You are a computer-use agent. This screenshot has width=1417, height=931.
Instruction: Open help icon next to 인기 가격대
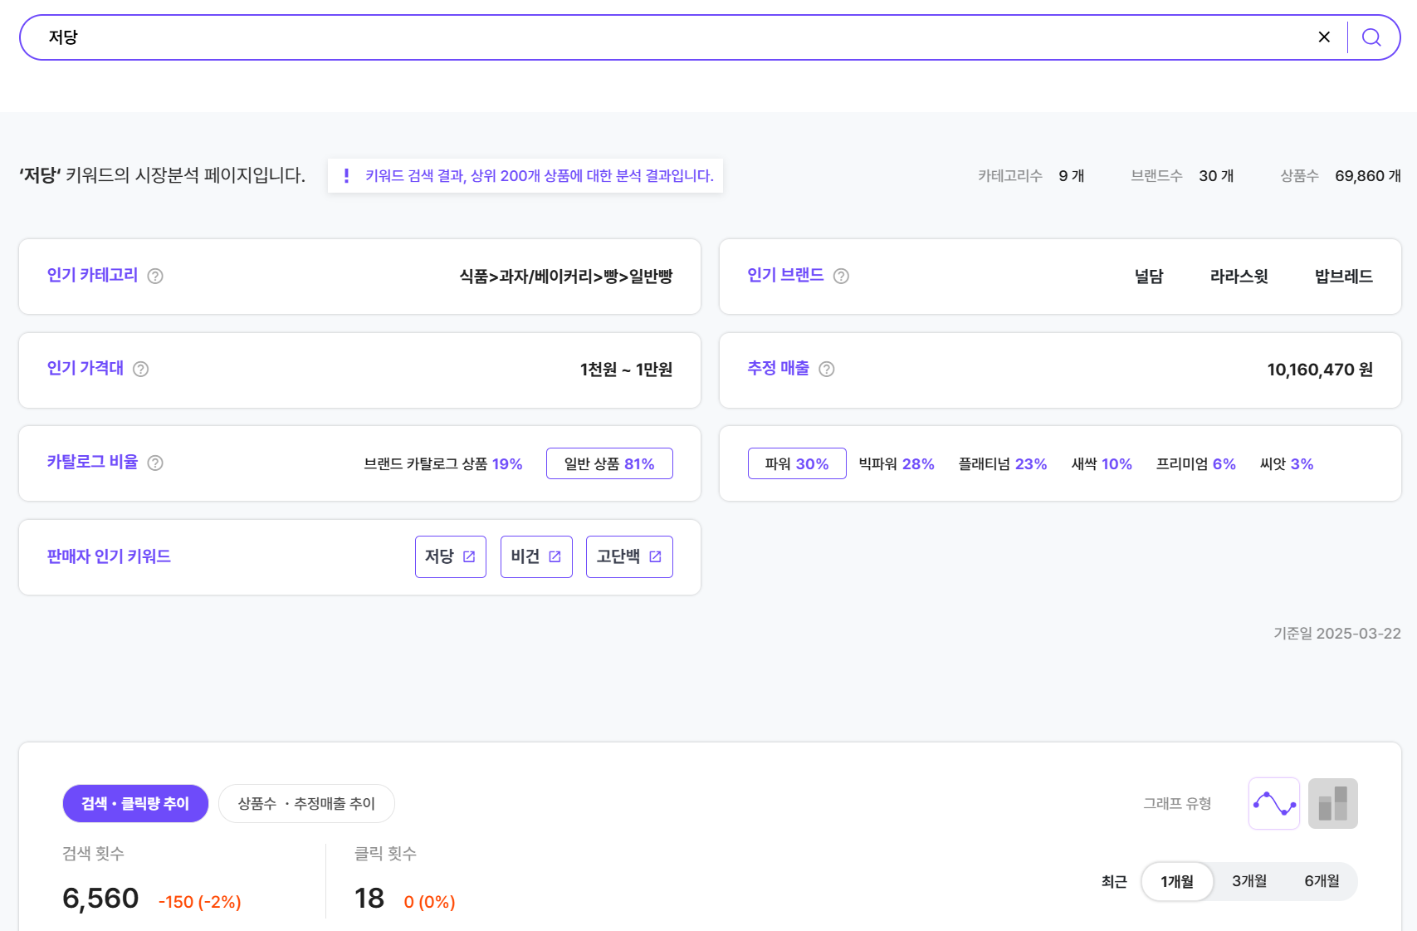[141, 370]
